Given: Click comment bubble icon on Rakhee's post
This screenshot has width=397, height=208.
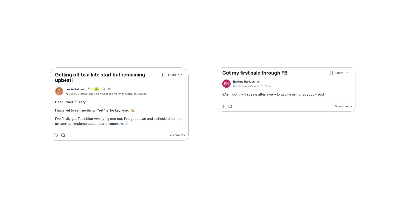Looking at the screenshot, I should [230, 106].
